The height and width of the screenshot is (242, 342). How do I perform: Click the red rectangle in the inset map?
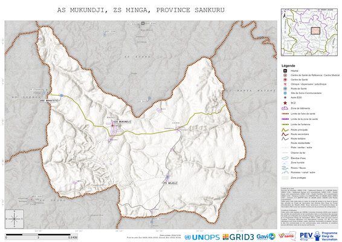pyautogui.click(x=315, y=31)
